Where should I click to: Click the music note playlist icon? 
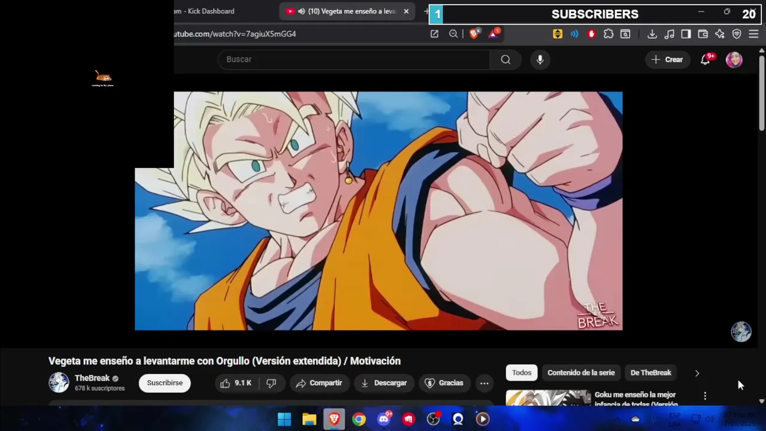coord(670,34)
